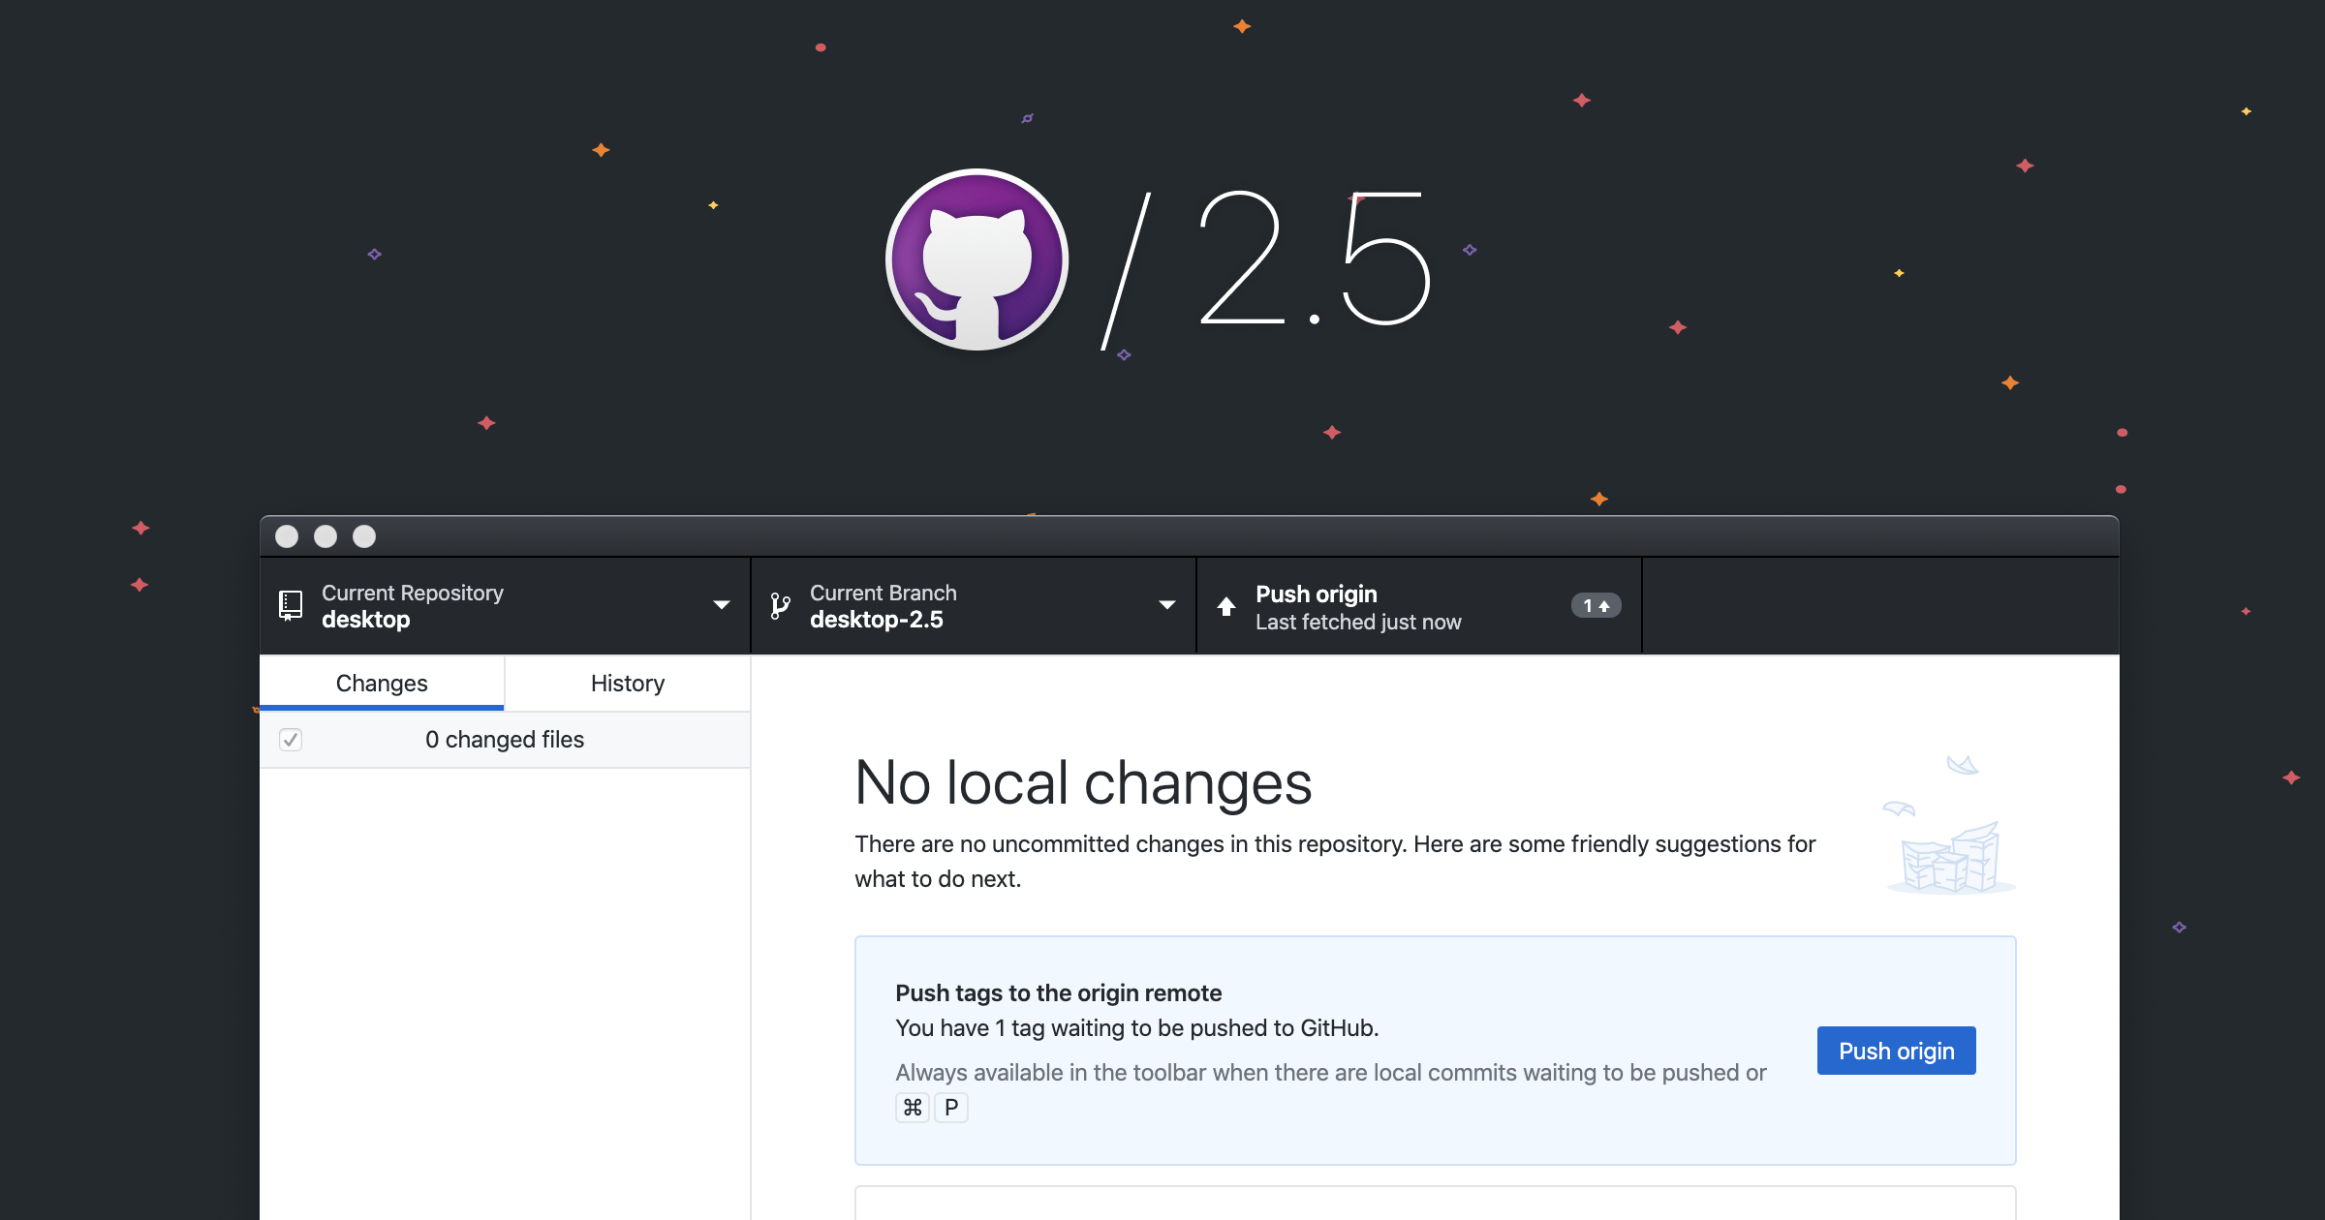Click the command key symbol in the shortcut hint

point(912,1107)
